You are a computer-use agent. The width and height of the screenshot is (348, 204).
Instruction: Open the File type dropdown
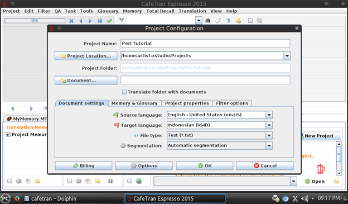(x=269, y=135)
